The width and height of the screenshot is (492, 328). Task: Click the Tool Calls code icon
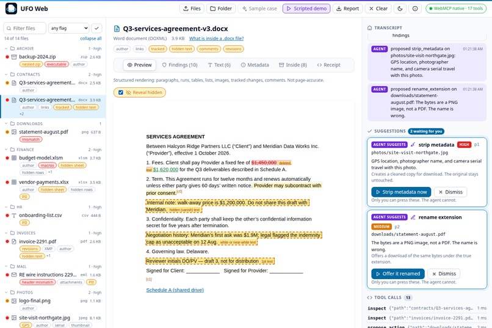[x=370, y=297]
